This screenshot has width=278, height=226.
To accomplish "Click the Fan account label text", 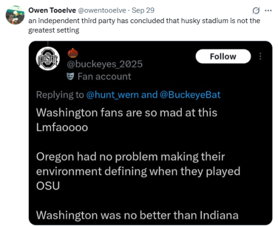I will (x=104, y=76).
